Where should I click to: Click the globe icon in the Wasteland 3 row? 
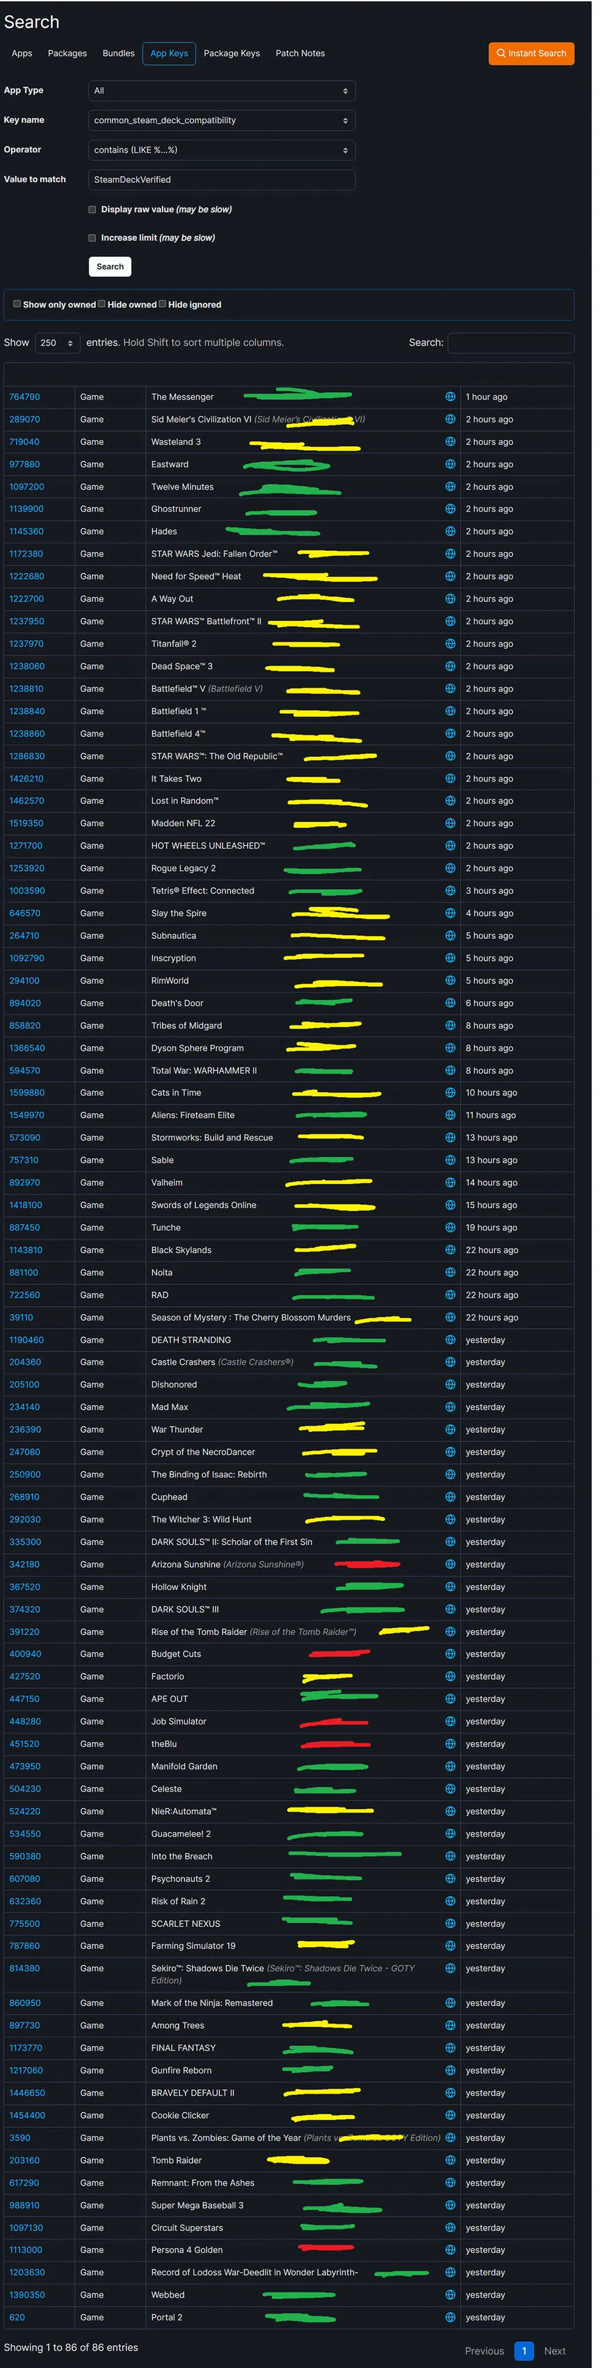[450, 441]
